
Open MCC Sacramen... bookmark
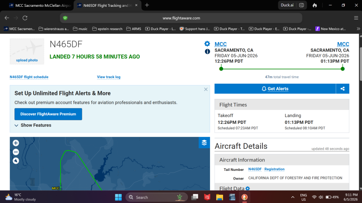19,29
